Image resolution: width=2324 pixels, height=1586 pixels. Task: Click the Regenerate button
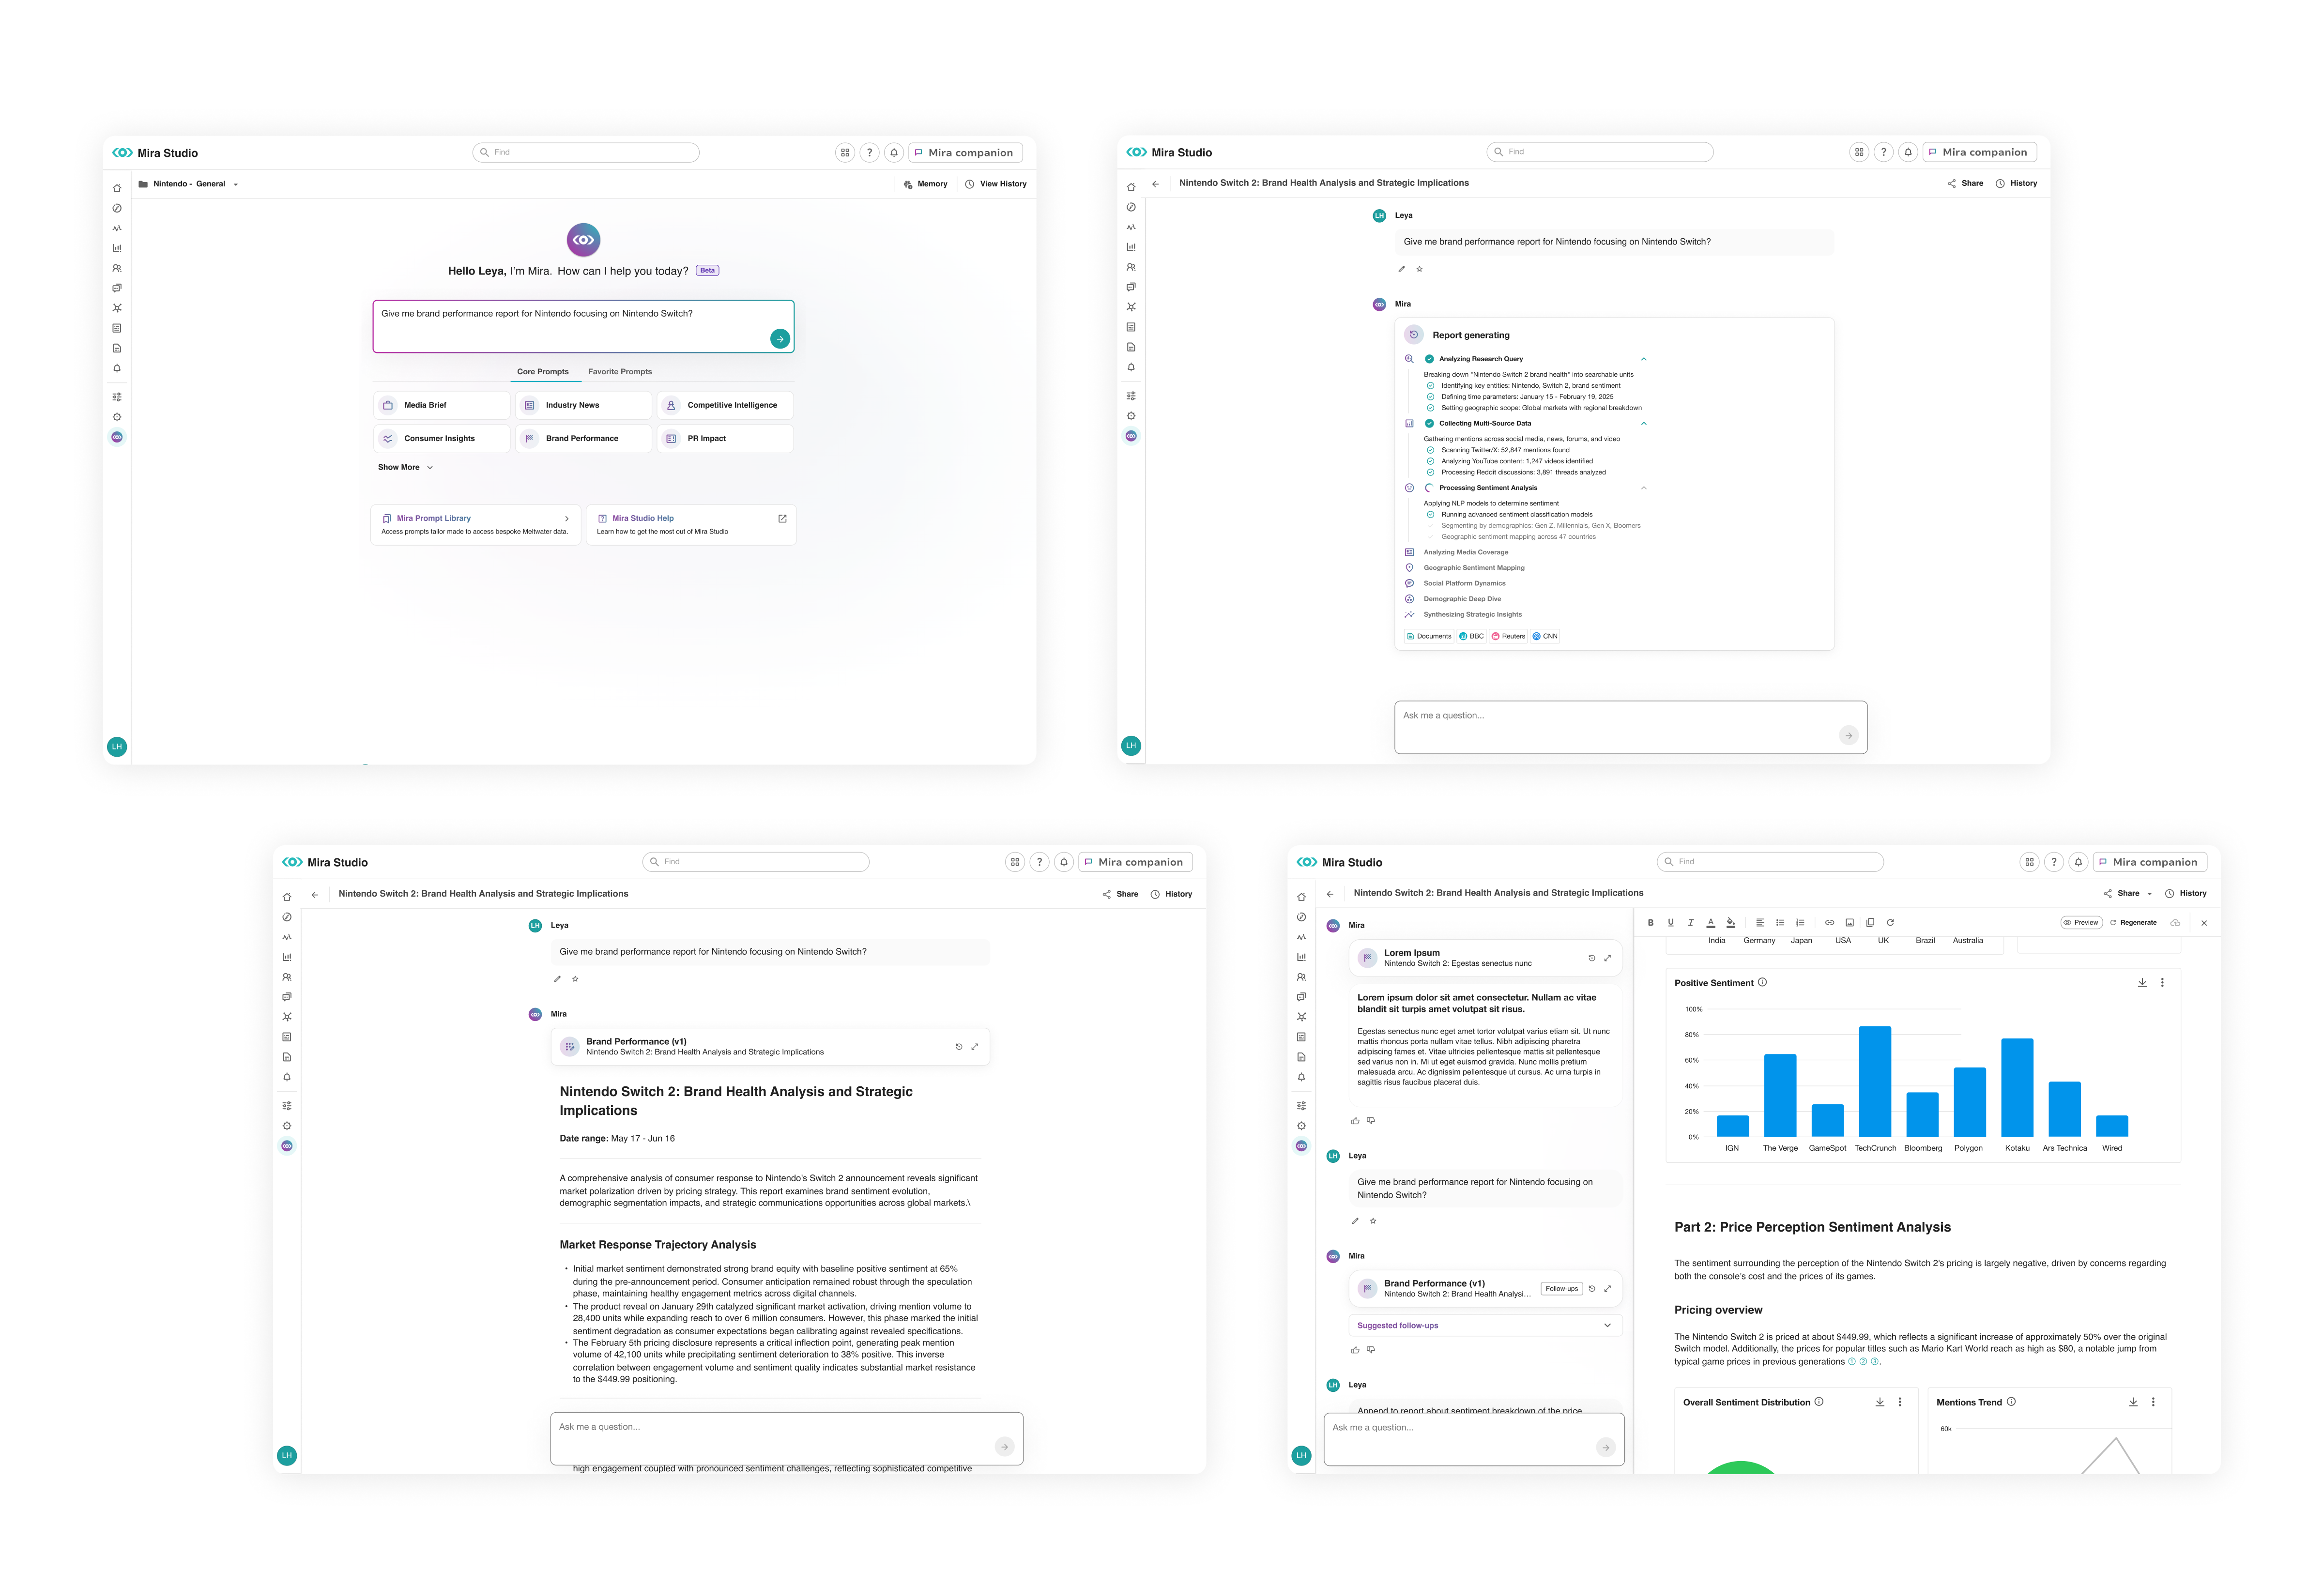coord(2133,923)
